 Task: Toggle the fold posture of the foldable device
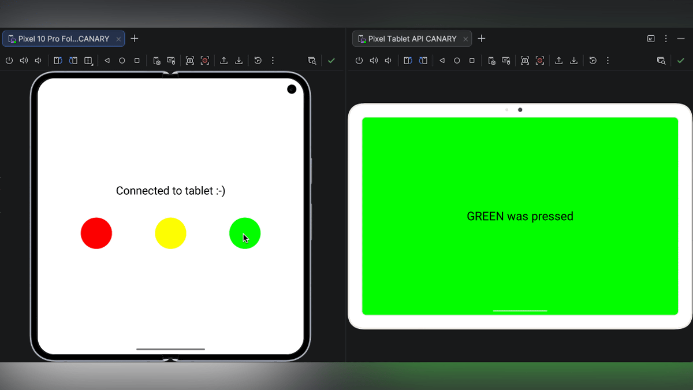pos(88,60)
